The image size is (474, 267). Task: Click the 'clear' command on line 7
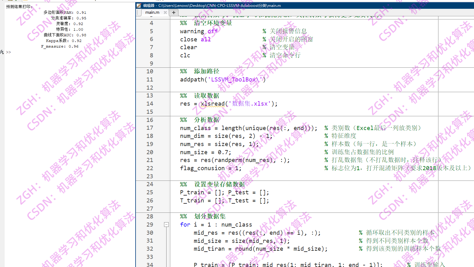click(x=188, y=47)
